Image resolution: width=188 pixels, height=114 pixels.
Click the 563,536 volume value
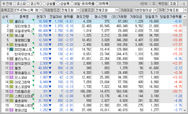[122, 91]
